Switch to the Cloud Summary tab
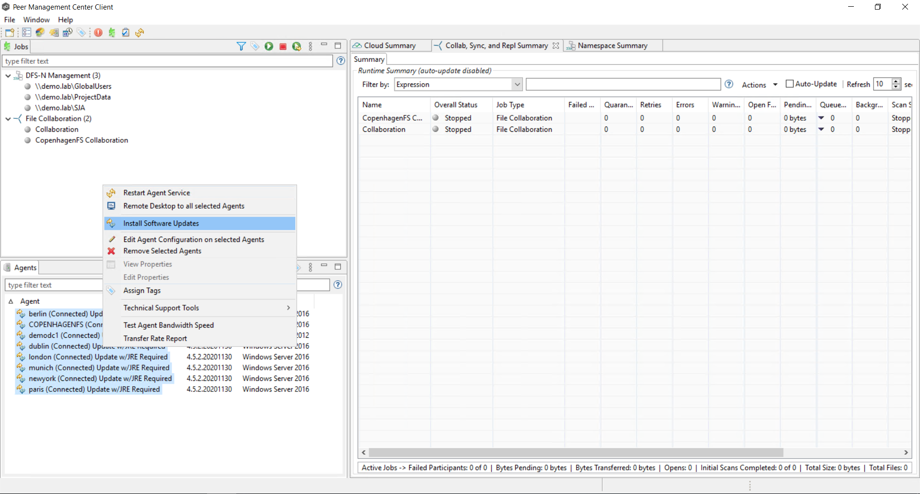920x494 pixels. pos(390,46)
